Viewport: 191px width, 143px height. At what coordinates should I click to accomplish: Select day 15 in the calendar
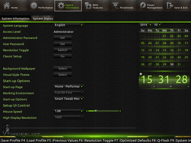tap(165, 50)
